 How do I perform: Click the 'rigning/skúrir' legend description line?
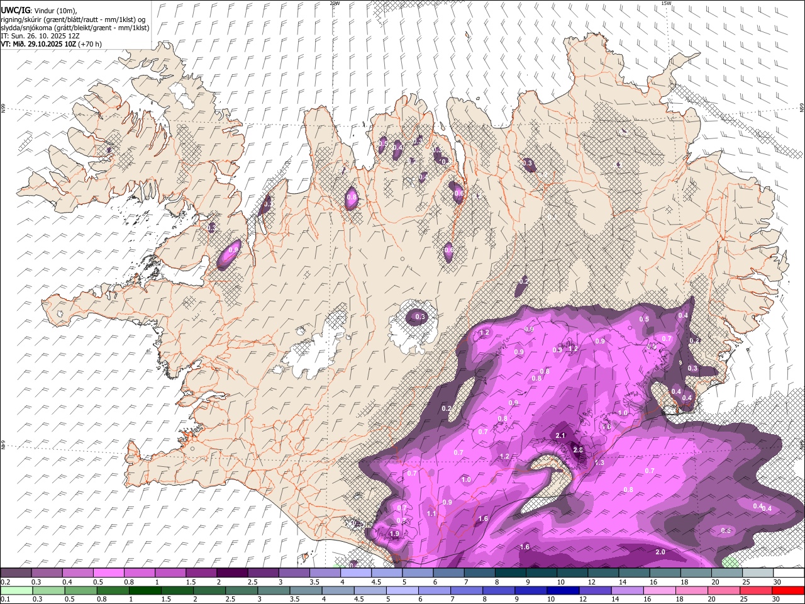tap(72, 19)
